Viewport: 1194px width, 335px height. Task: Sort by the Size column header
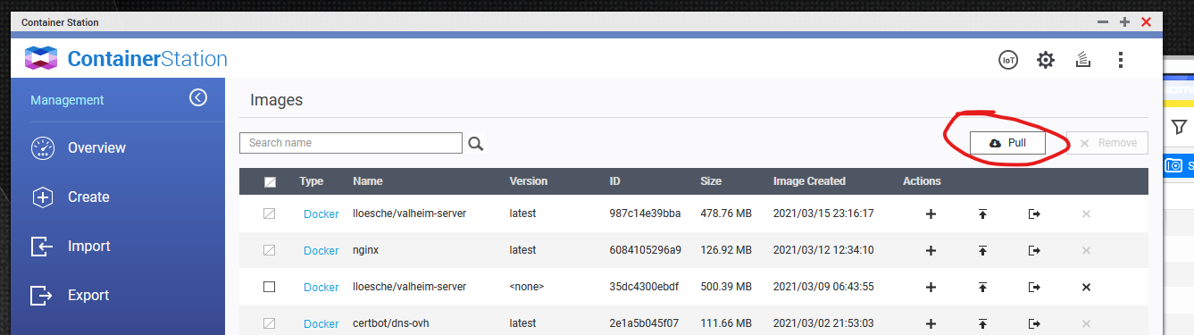pos(711,181)
